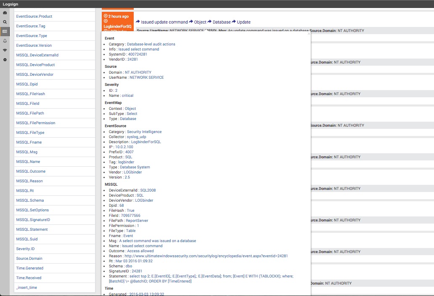Click IP value 10.0.2.100

click(124, 147)
